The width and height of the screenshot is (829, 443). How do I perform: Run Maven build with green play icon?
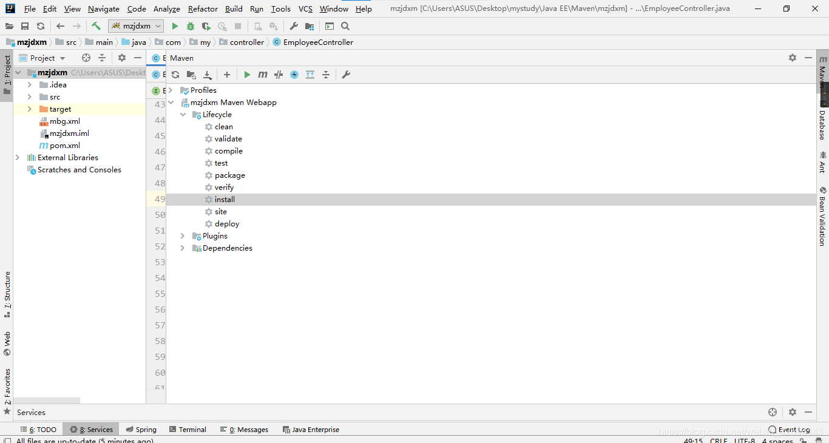point(247,75)
